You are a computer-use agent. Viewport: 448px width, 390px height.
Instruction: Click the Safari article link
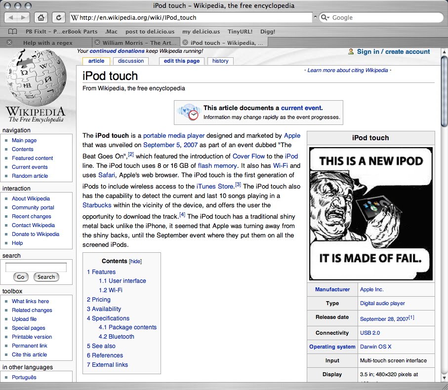107,175
